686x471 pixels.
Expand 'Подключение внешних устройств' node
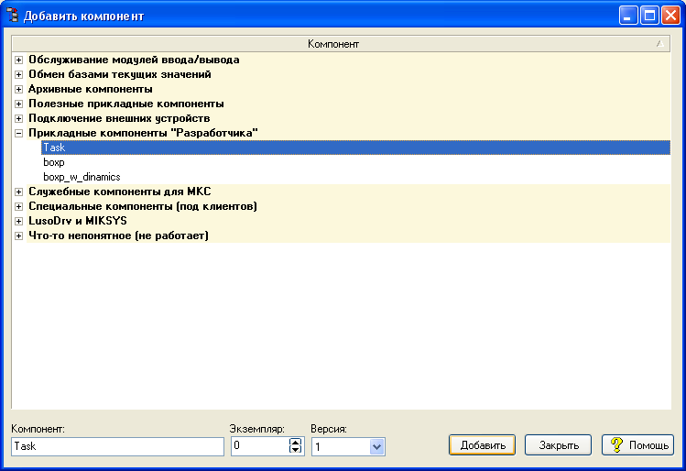[19, 118]
